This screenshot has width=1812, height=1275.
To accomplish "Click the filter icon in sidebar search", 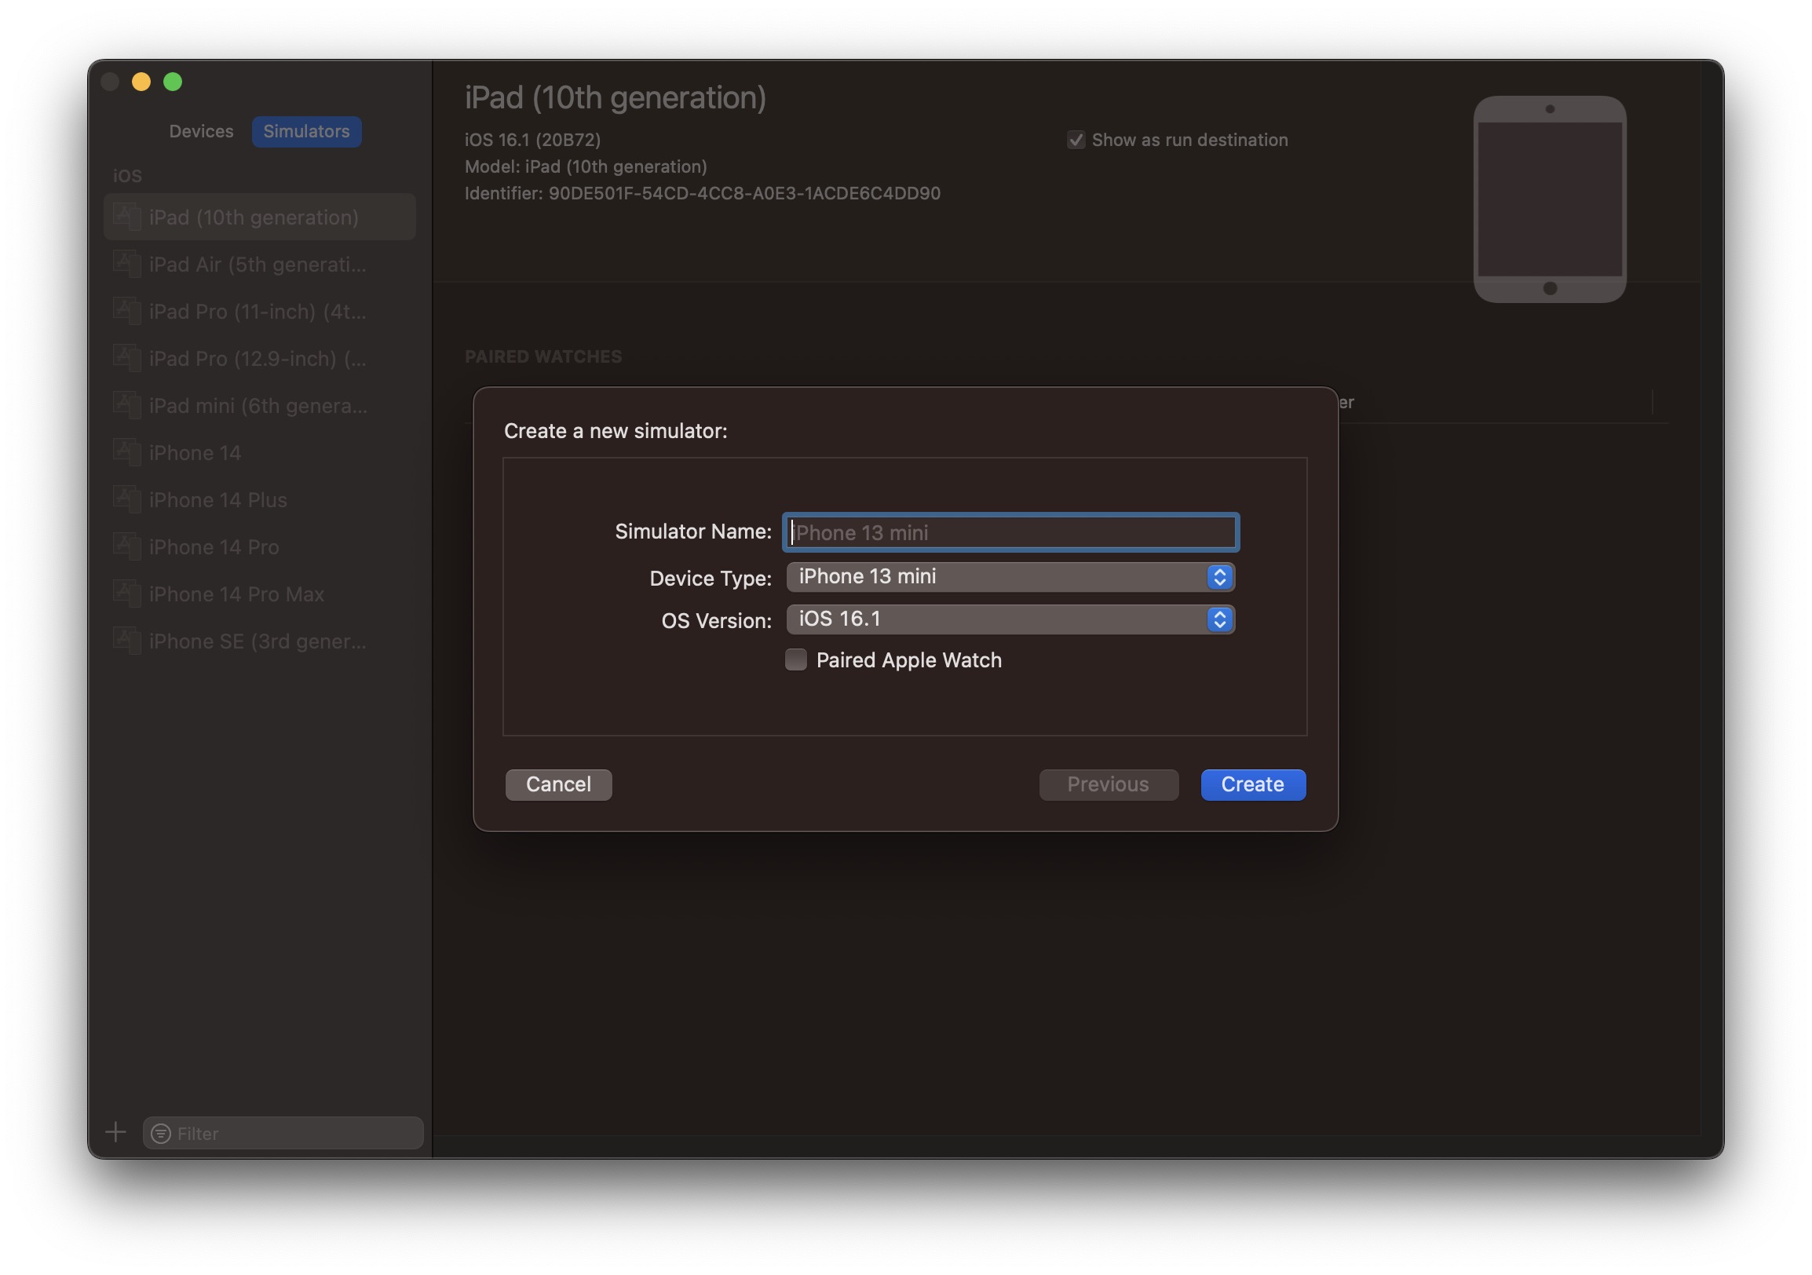I will pos(161,1134).
